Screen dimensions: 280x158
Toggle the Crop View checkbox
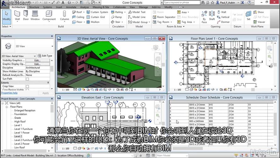click(27, 86)
